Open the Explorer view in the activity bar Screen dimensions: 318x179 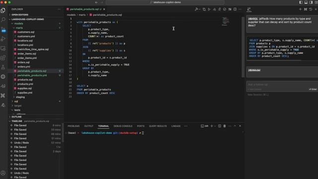pos(3,10)
